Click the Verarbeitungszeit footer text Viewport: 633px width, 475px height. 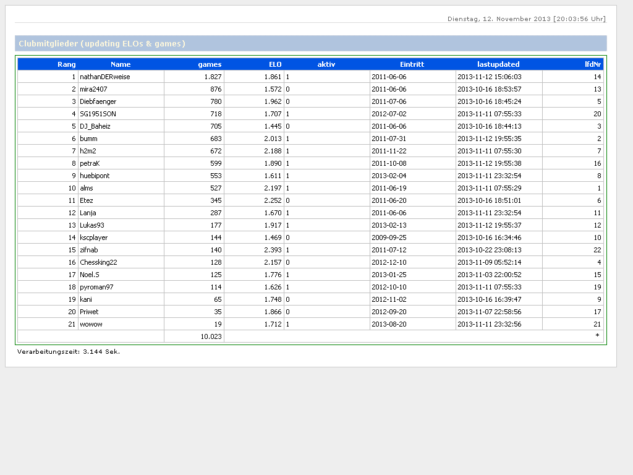click(68, 352)
